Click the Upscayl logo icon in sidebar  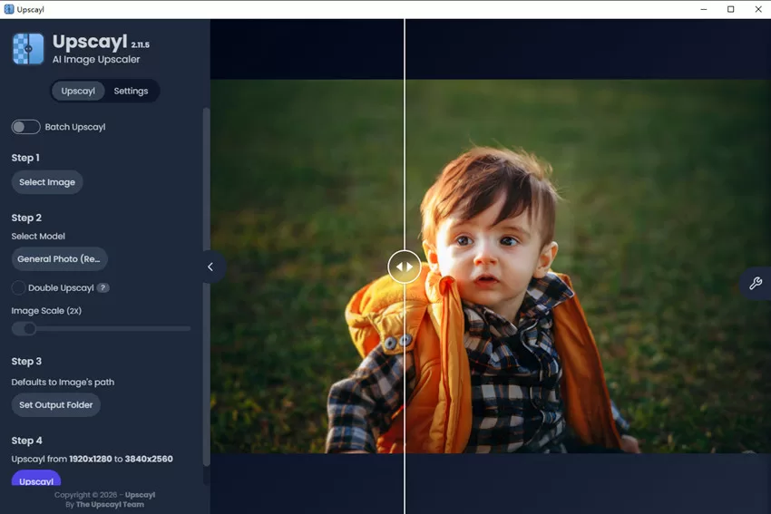tap(28, 49)
